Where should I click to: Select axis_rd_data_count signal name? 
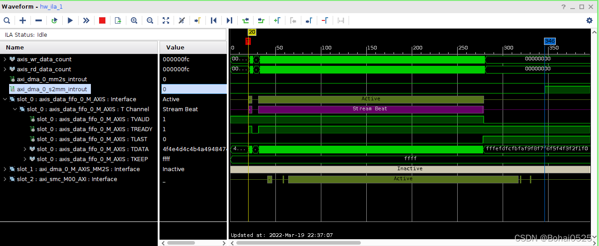tap(44, 69)
